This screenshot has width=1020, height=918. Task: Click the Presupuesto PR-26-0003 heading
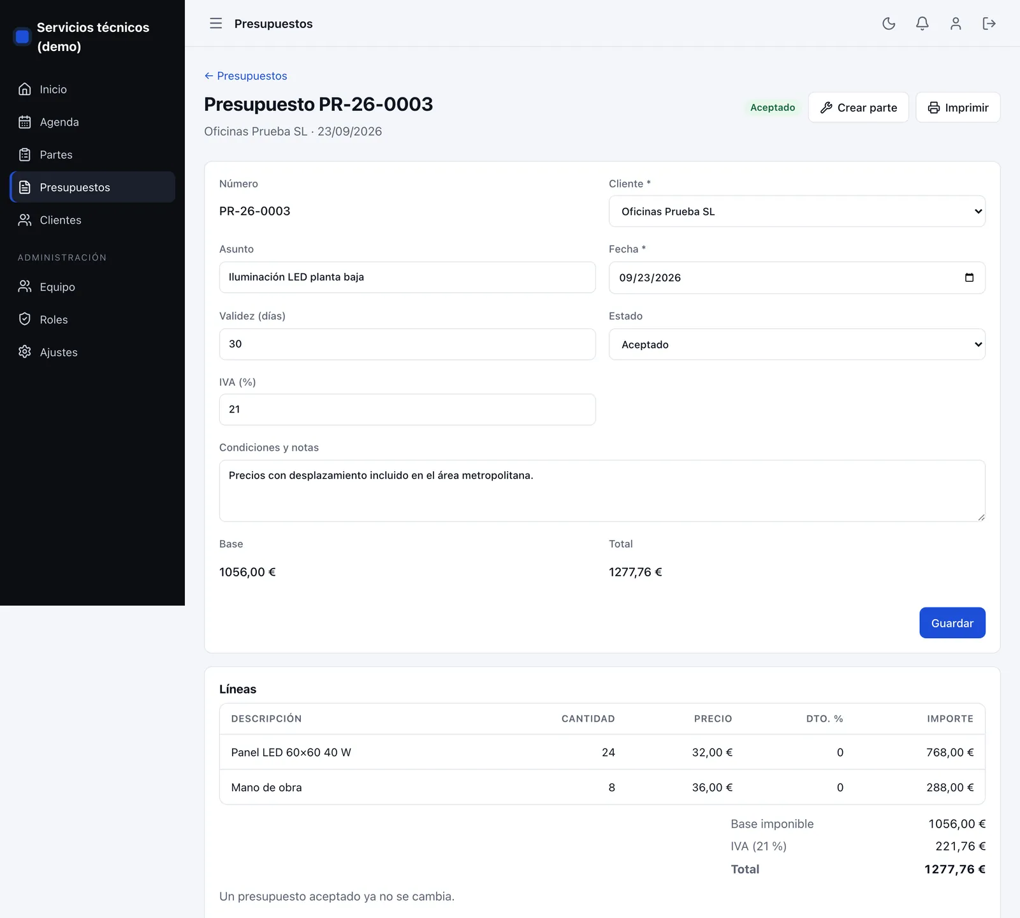point(318,104)
